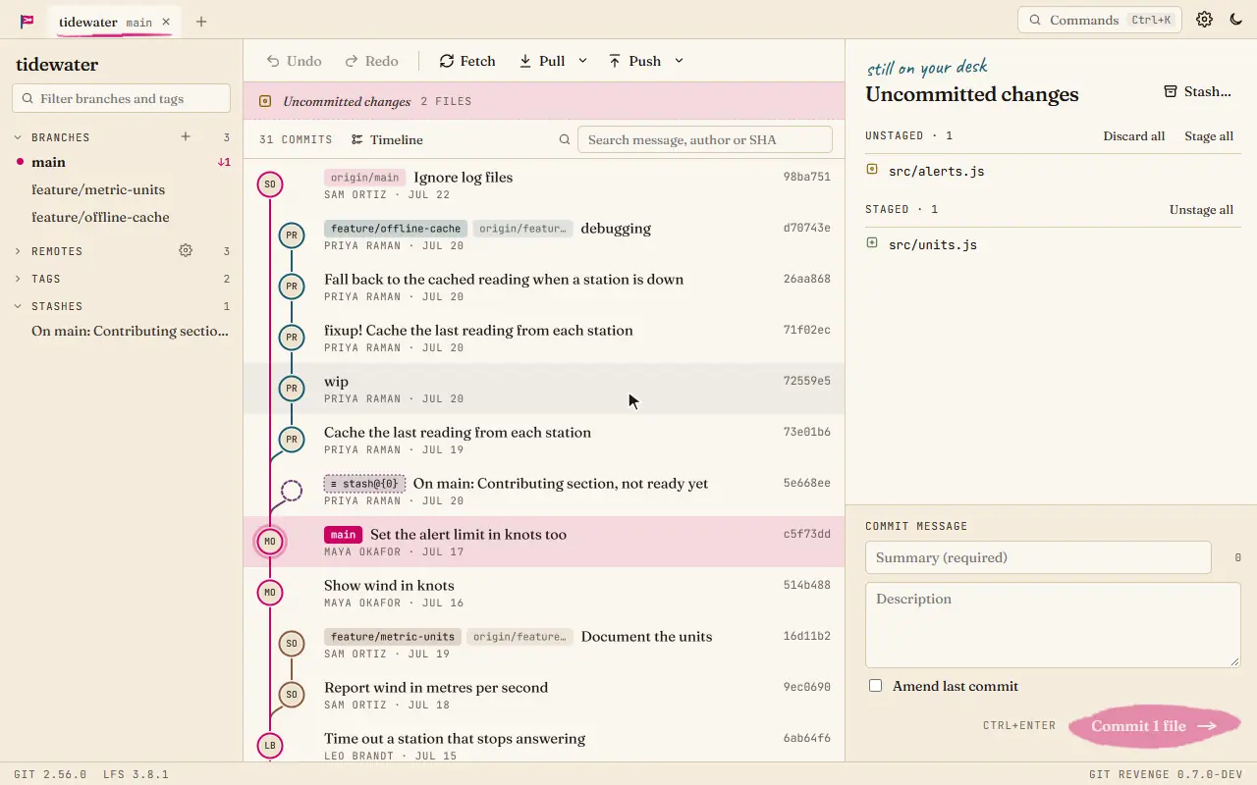Image resolution: width=1257 pixels, height=785 pixels.
Task: Open the Push options dropdown arrow
Action: click(679, 61)
